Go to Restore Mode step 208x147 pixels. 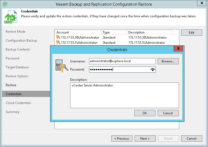pyautogui.click(x=15, y=32)
